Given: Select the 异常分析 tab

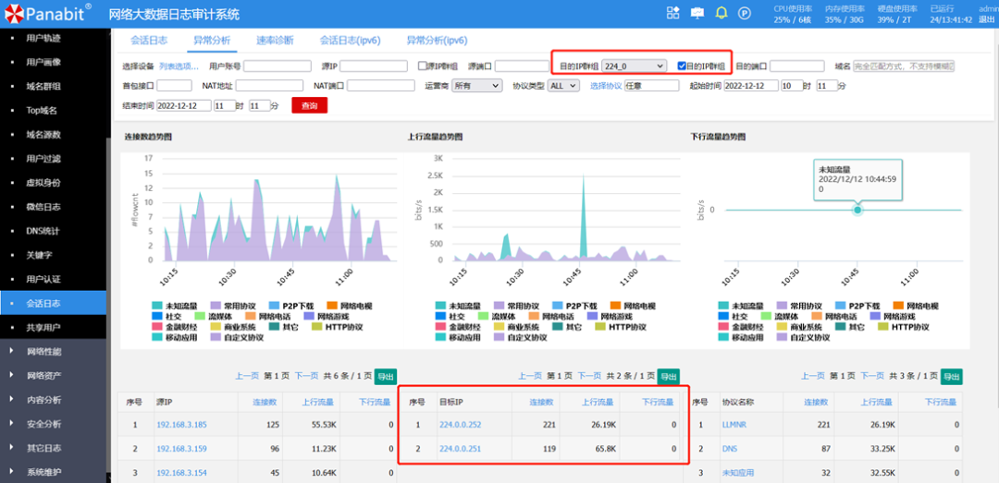Looking at the screenshot, I should point(212,40).
